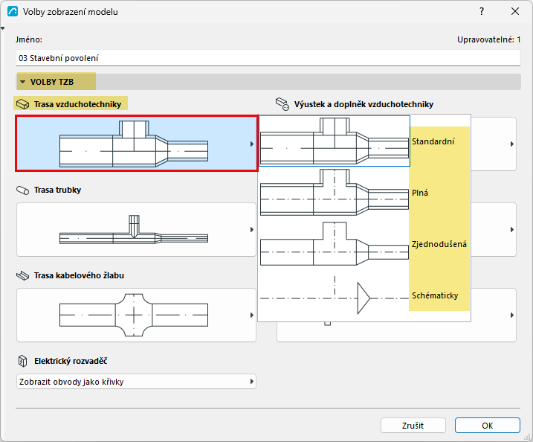
Task: Click the Trasa kabelového žlabu tray icon
Action: pyautogui.click(x=23, y=275)
